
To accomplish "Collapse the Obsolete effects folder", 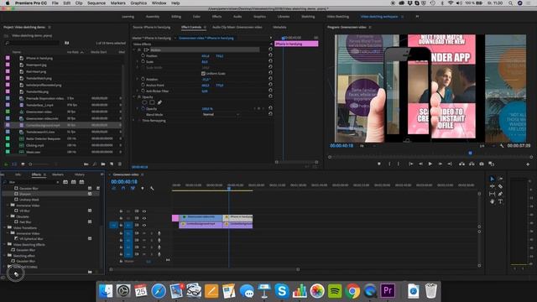I will 8,216.
